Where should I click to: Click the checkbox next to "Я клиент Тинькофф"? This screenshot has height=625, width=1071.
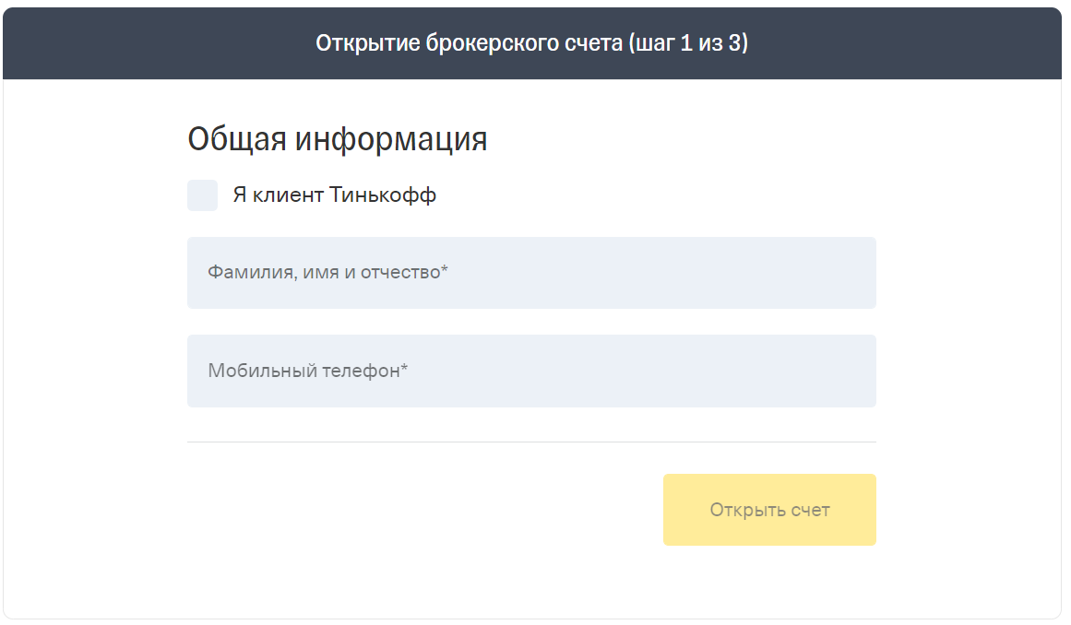pos(202,195)
